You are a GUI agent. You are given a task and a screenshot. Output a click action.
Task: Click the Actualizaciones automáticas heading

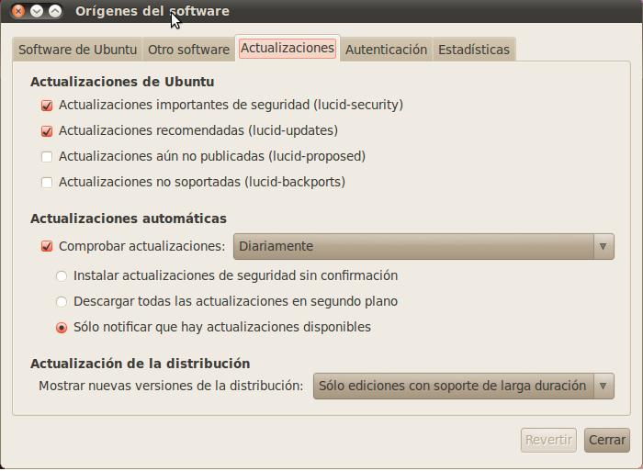pyautogui.click(x=129, y=219)
